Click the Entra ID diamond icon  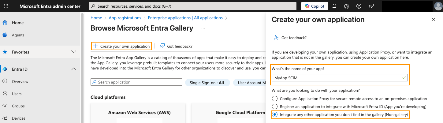pos(5,69)
